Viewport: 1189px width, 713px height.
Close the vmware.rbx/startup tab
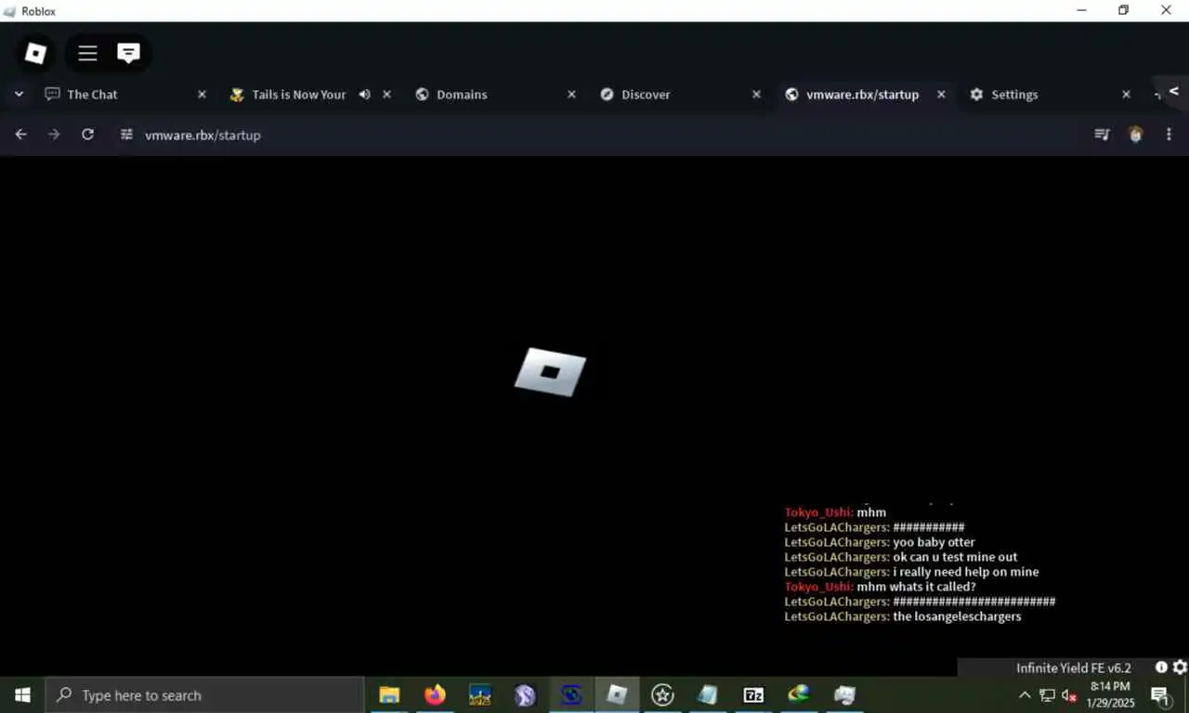point(941,95)
